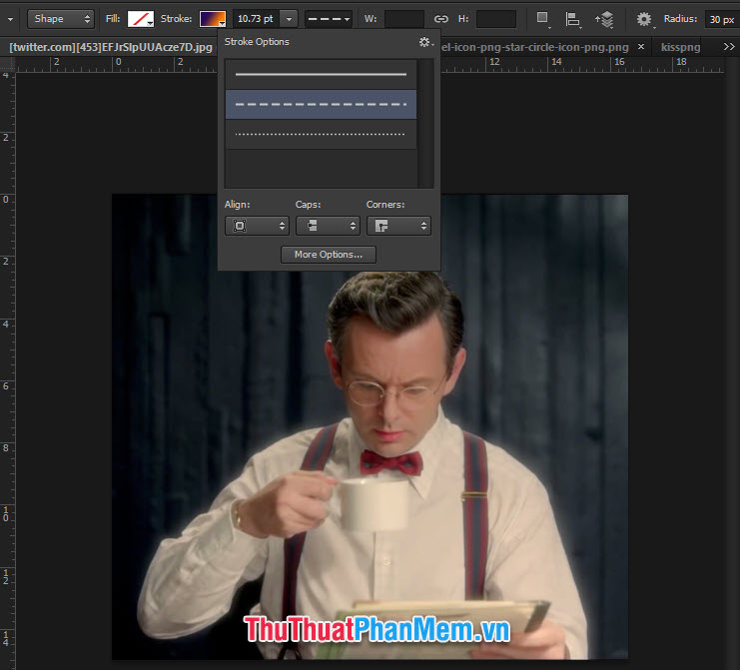Expand the stroke width slider arrow
The width and height of the screenshot is (740, 670).
click(289, 19)
